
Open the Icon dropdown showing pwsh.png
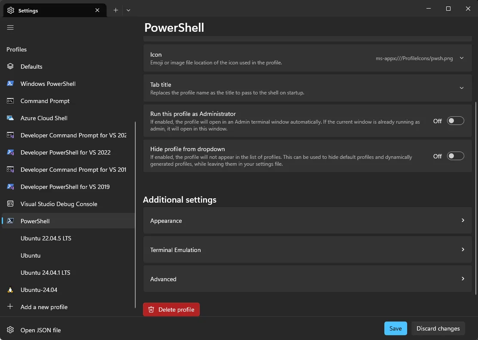point(462,58)
